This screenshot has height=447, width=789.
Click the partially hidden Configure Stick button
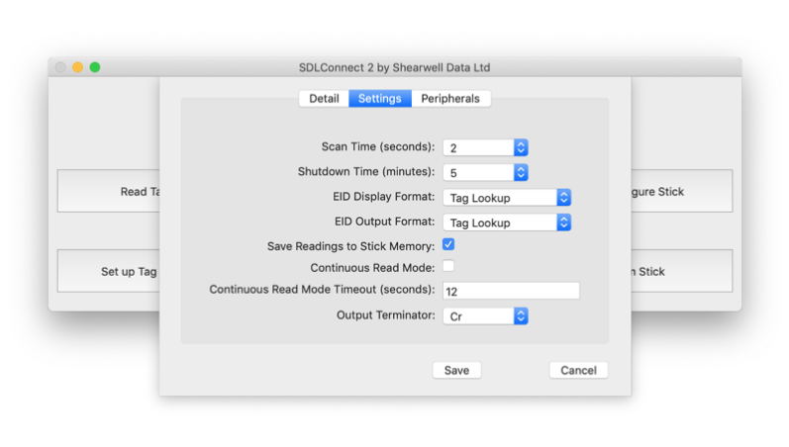tap(681, 192)
